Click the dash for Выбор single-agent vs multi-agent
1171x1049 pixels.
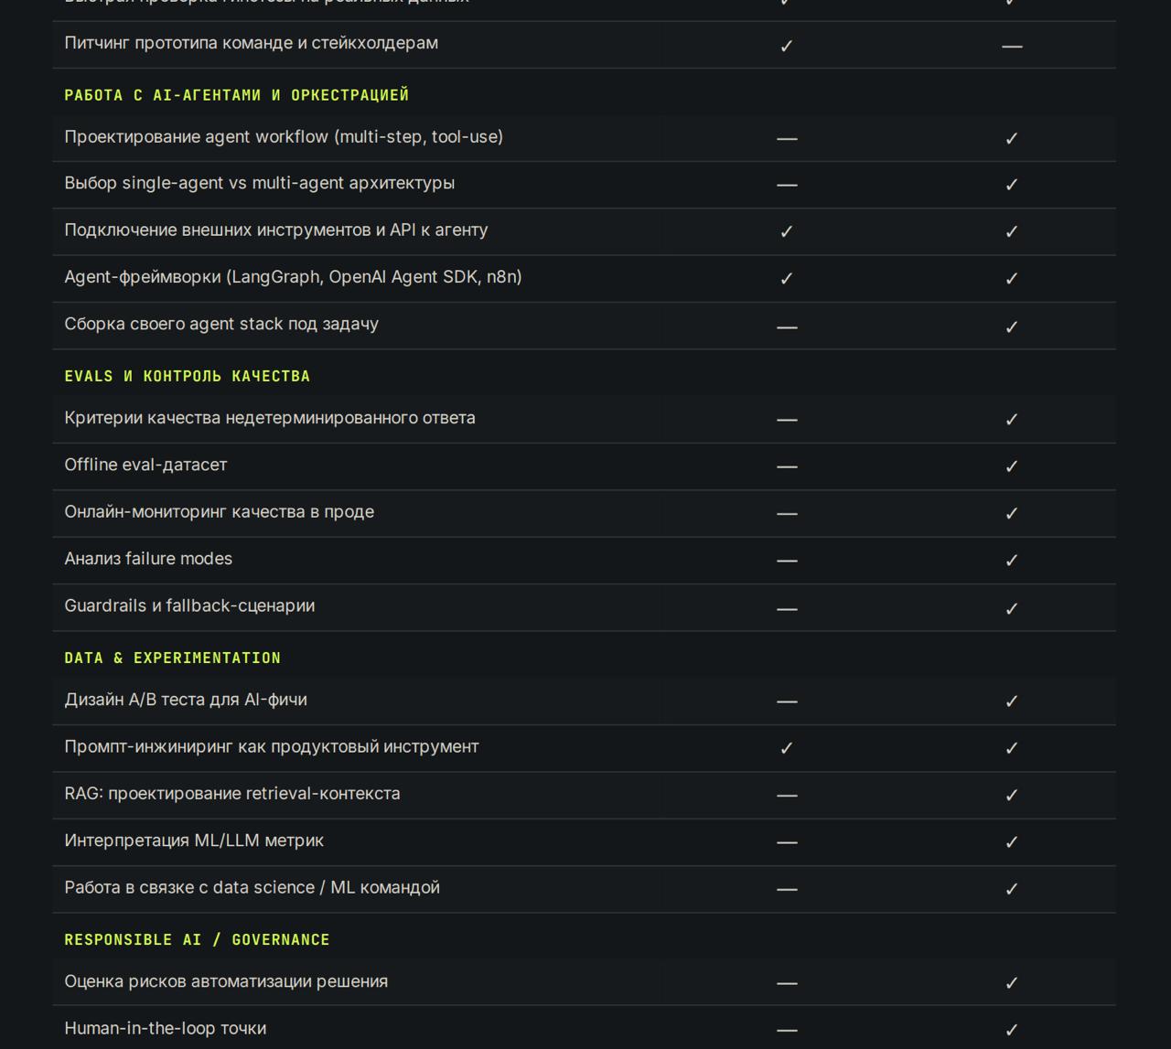(x=787, y=185)
